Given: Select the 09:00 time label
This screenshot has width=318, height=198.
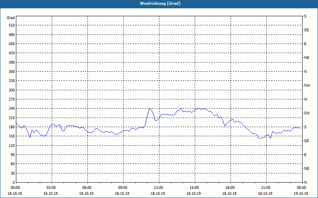Looking at the screenshot, I should (x=123, y=188).
